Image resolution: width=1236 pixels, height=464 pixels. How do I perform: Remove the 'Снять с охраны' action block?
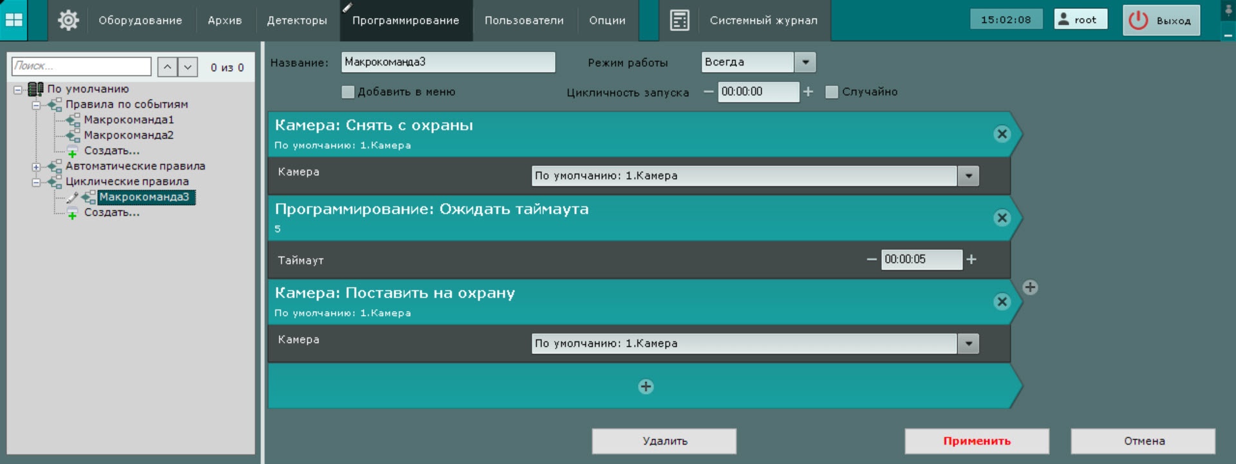point(1002,134)
